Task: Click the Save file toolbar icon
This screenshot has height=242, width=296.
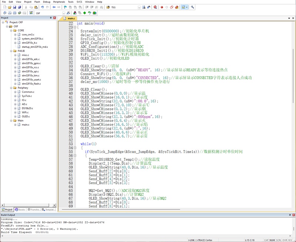Action: [x=14, y=7]
